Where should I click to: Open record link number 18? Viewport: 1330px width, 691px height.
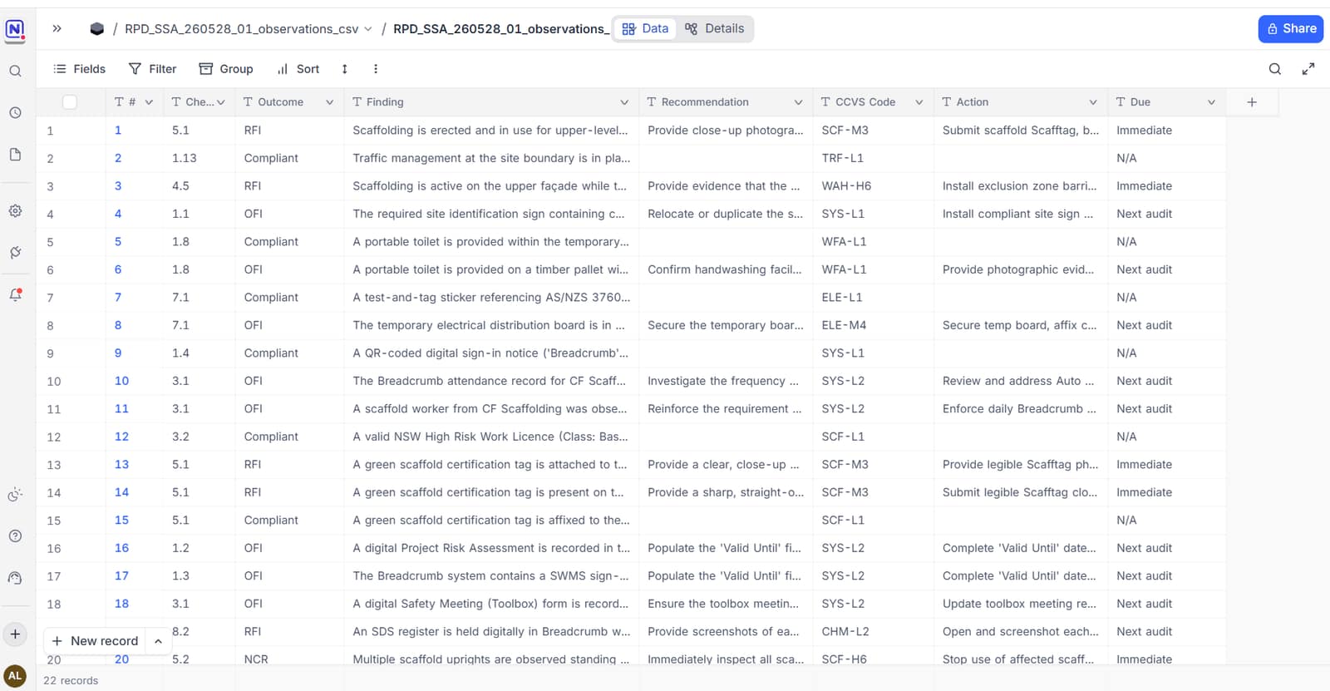(x=121, y=604)
